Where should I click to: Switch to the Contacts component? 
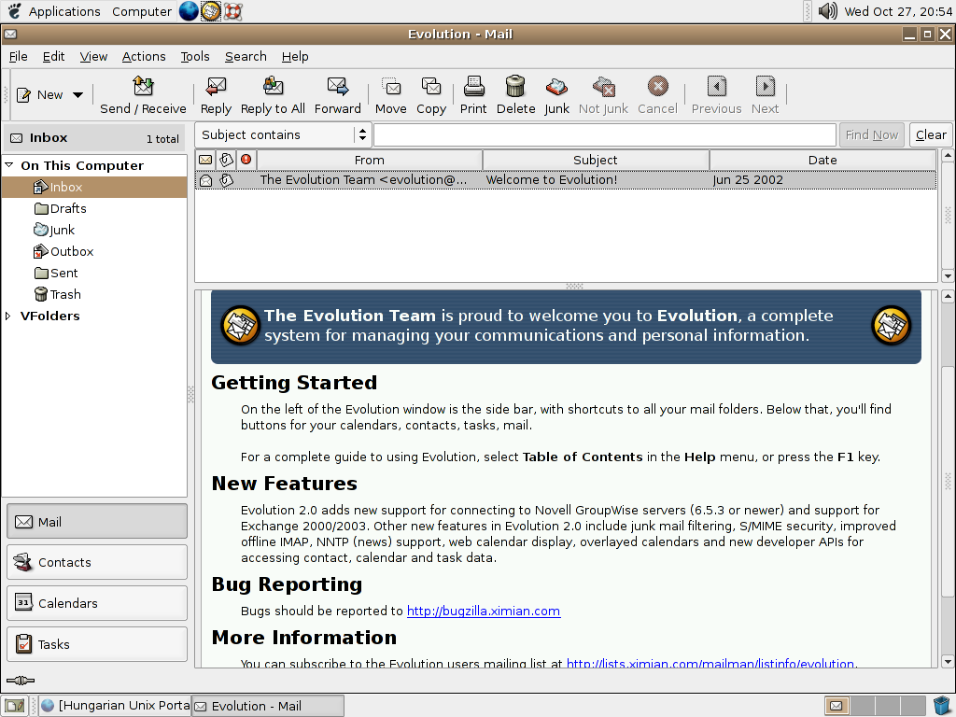(97, 562)
